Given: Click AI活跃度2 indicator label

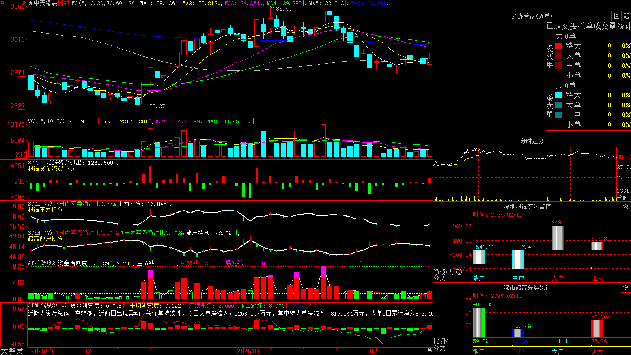Looking at the screenshot, I should coord(42,263).
